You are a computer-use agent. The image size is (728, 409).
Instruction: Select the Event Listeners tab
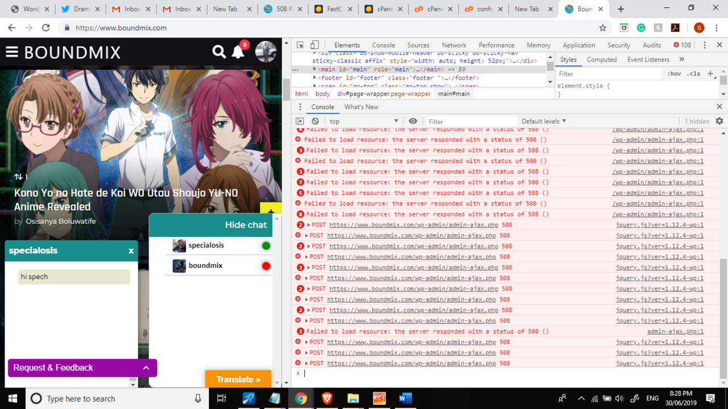(x=648, y=59)
